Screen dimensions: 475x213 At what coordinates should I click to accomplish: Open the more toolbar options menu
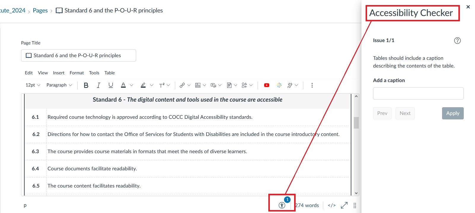click(312, 85)
